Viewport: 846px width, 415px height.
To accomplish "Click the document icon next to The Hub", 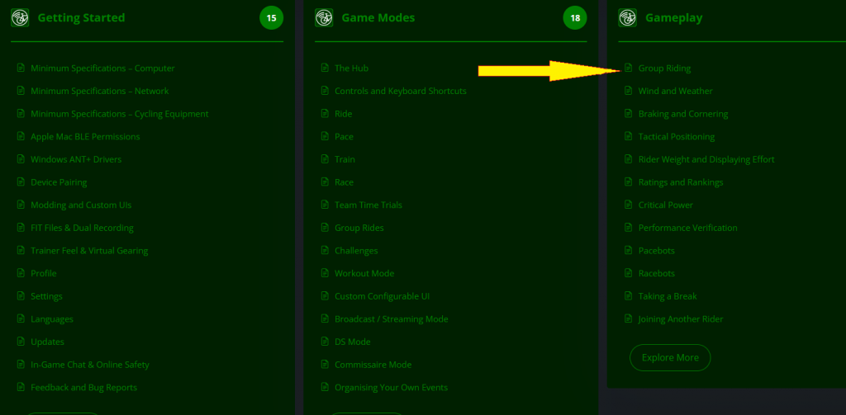I will click(325, 68).
